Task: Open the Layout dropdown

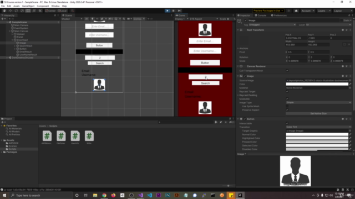Action: 343,11
